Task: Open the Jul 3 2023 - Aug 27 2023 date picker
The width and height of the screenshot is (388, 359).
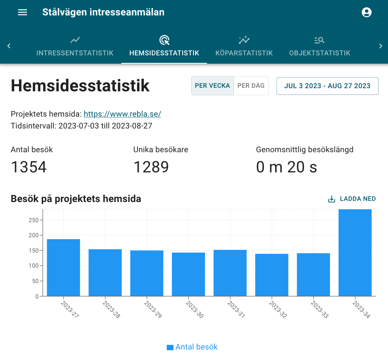Action: (x=327, y=85)
